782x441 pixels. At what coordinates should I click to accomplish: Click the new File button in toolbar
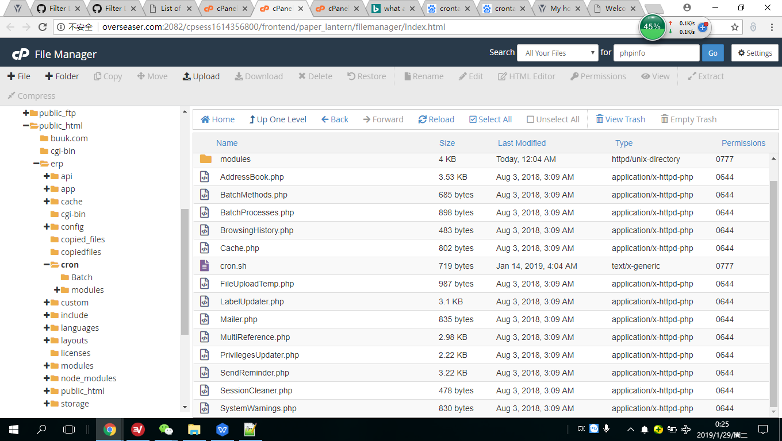coord(19,76)
